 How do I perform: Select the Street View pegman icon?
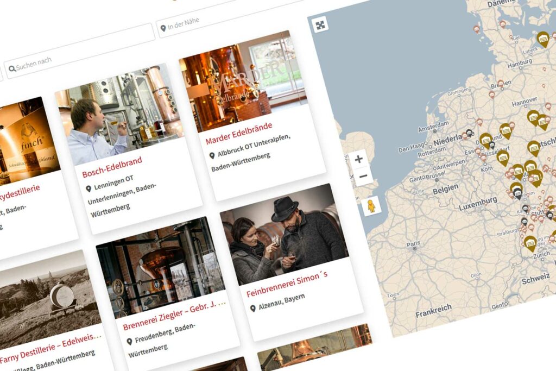tap(371, 206)
